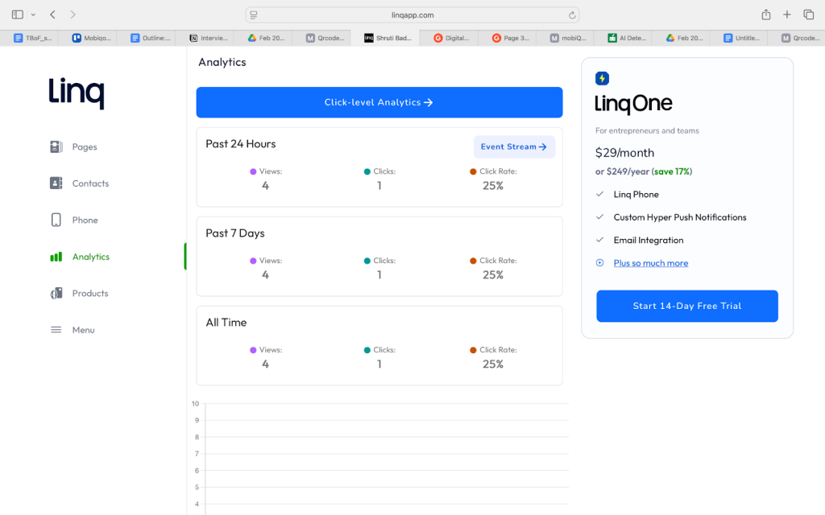
Task: Click the linqapp.com address bar
Action: coord(412,14)
